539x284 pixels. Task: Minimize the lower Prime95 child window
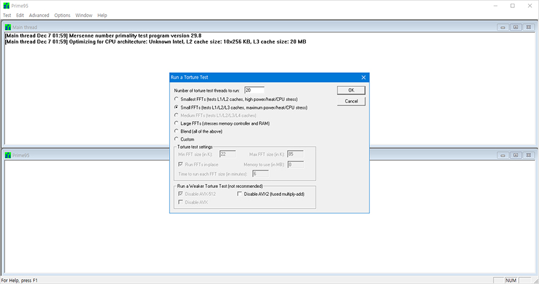(x=503, y=155)
